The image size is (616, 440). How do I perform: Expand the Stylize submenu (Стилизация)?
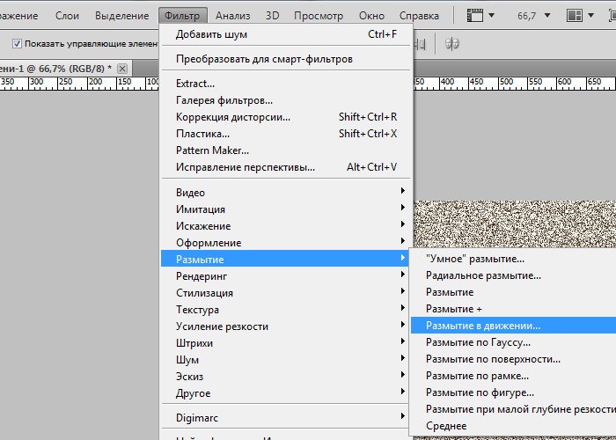[x=204, y=293]
